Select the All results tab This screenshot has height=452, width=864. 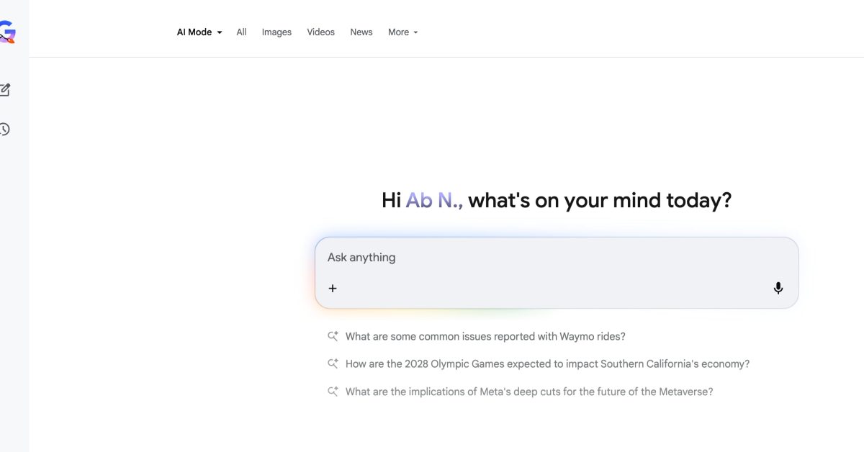[241, 32]
